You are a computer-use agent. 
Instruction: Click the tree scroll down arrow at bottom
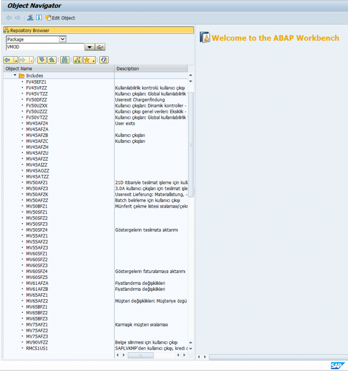[x=191, y=348]
